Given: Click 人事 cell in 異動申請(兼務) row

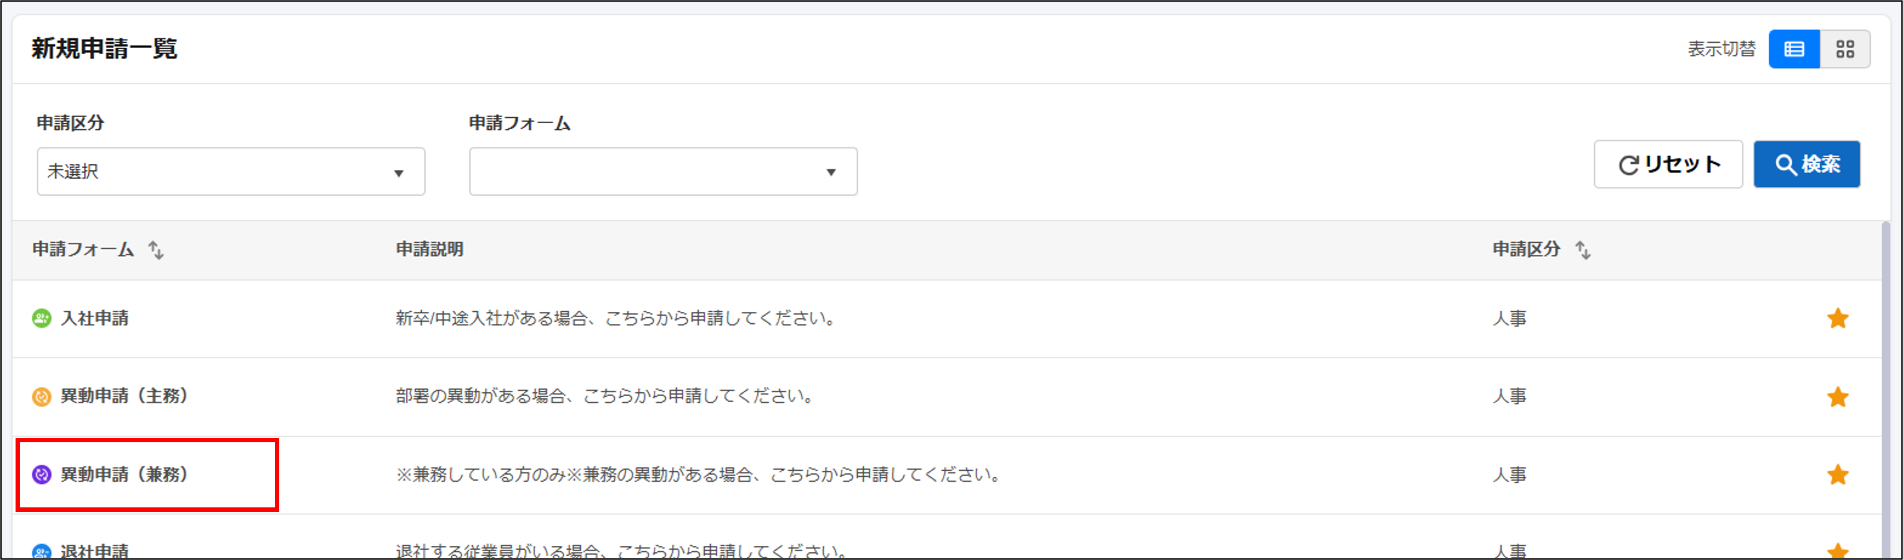Looking at the screenshot, I should (1509, 474).
